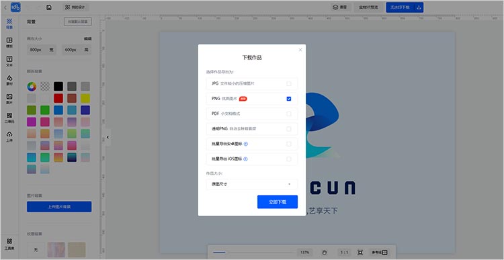Select the bright green color swatch
The image size is (504, 260).
(45, 110)
